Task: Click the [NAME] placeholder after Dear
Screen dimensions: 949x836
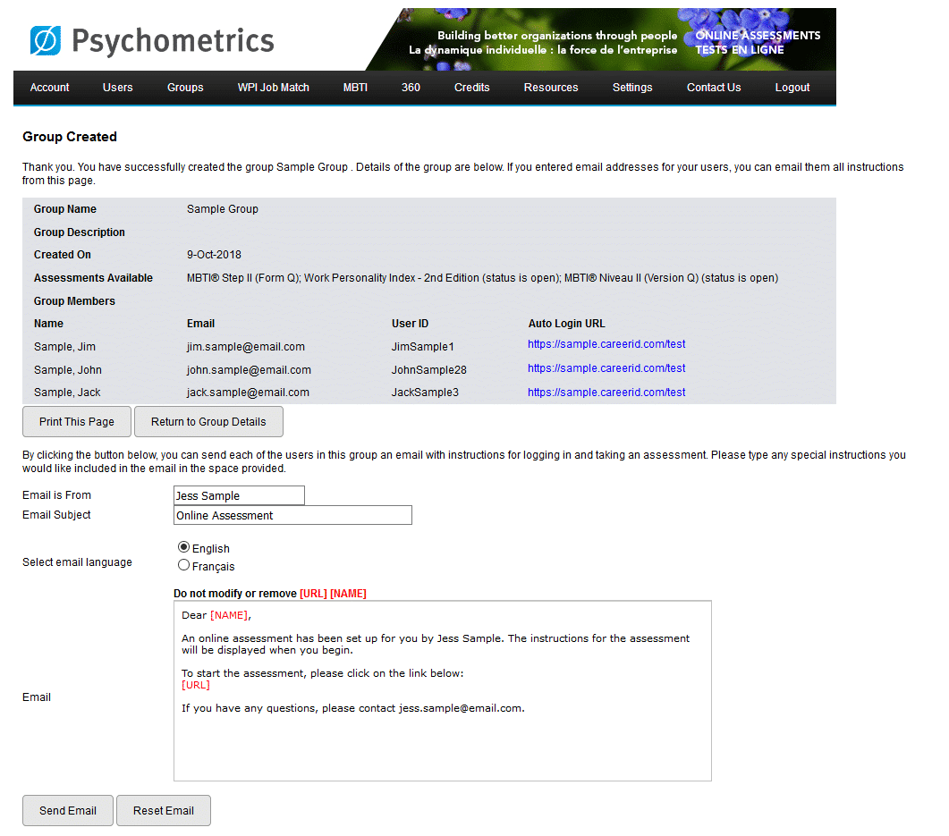Action: click(x=229, y=615)
